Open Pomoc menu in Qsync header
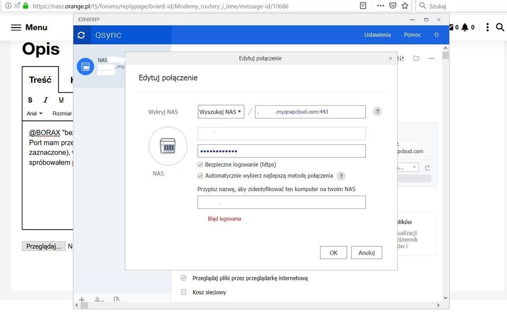This screenshot has width=507, height=312. (412, 35)
